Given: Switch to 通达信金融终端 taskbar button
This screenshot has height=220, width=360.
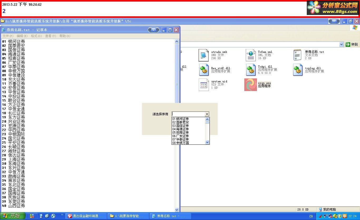Looking at the screenshot, I should point(86,216).
